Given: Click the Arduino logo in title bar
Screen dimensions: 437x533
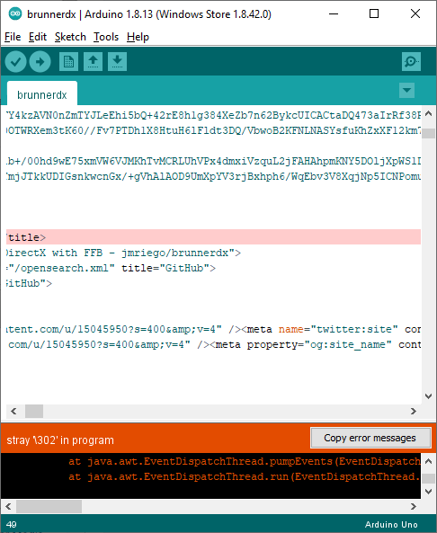Looking at the screenshot, I should point(15,14).
